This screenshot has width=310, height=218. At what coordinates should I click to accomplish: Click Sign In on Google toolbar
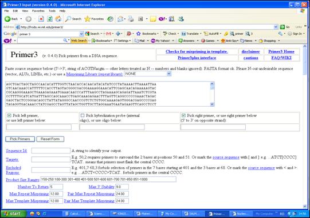(295, 34)
